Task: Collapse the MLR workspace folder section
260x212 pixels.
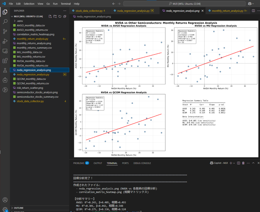Action: click(28, 16)
